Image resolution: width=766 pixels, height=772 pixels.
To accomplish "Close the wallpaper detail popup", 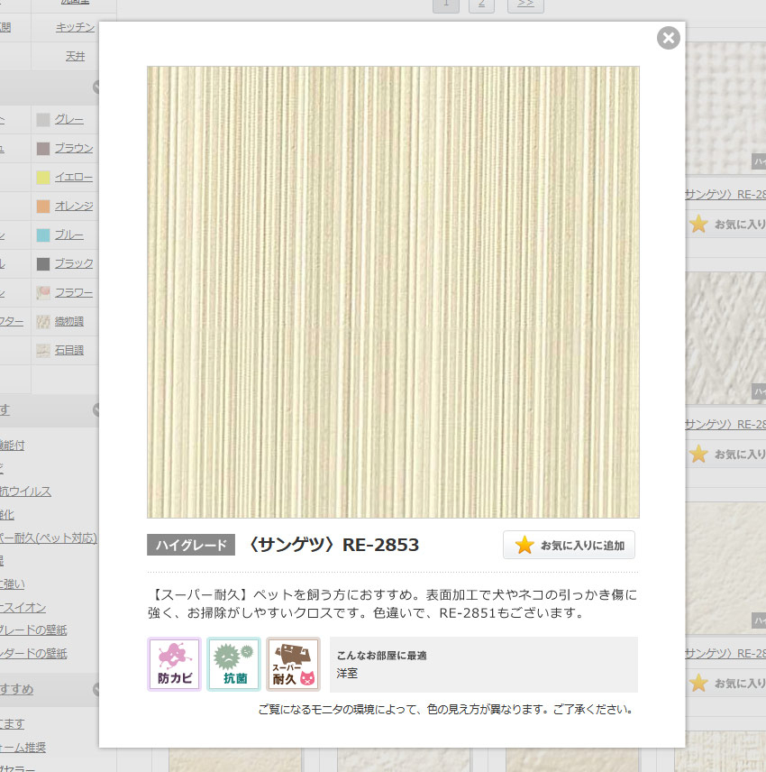I will [x=668, y=38].
